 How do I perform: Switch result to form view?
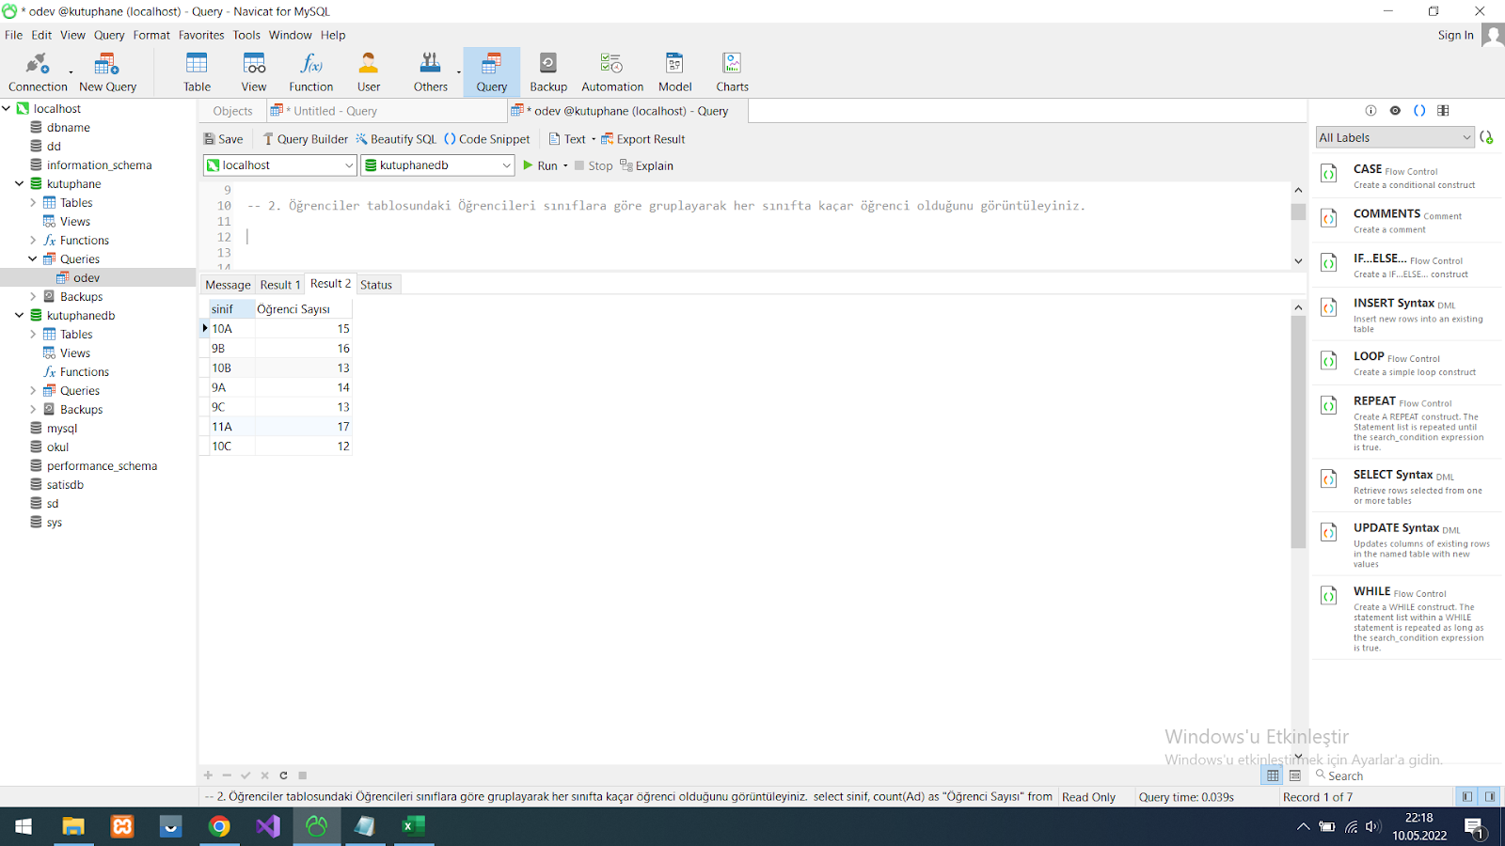1295,775
